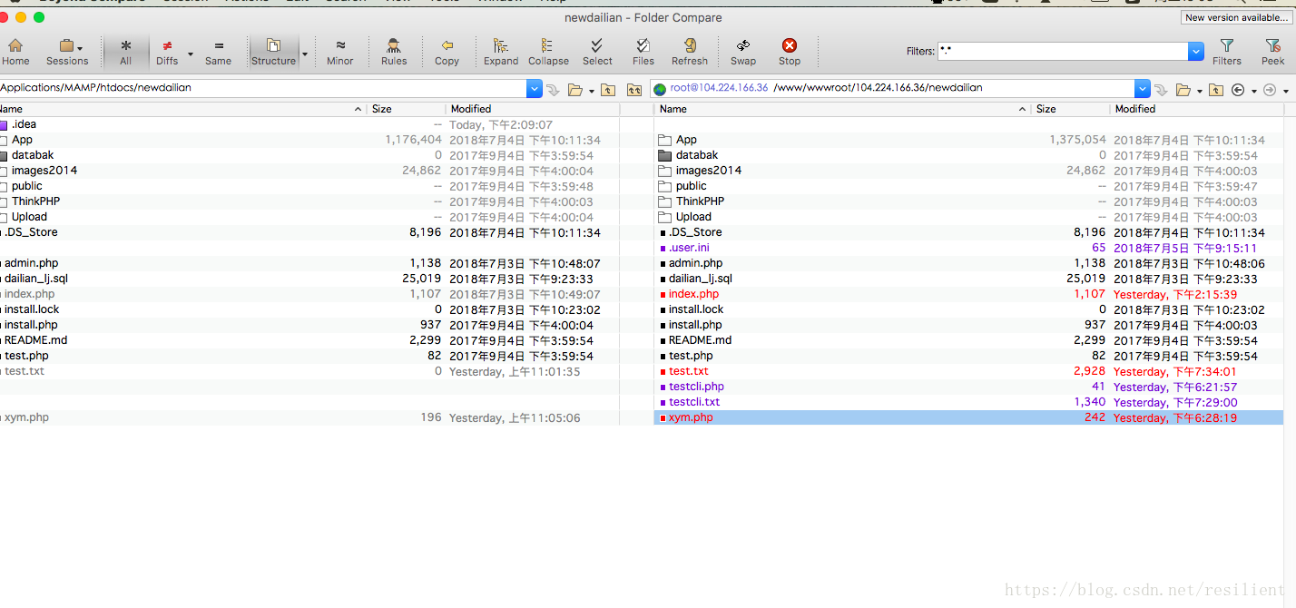Image resolution: width=1296 pixels, height=608 pixels.
Task: Select the public folder in the left pane
Action: pos(26,186)
